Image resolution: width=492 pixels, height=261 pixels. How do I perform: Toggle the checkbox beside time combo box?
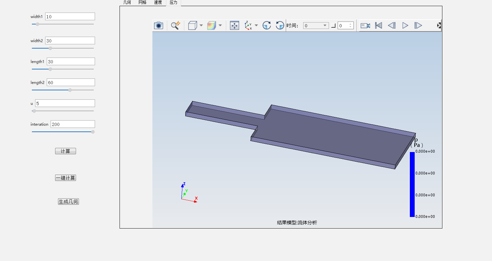click(333, 26)
